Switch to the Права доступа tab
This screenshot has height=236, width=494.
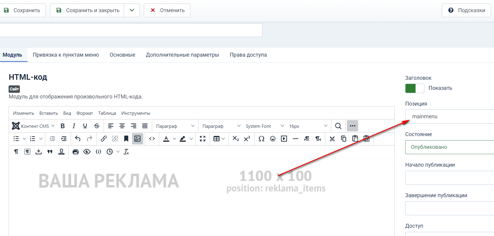248,55
